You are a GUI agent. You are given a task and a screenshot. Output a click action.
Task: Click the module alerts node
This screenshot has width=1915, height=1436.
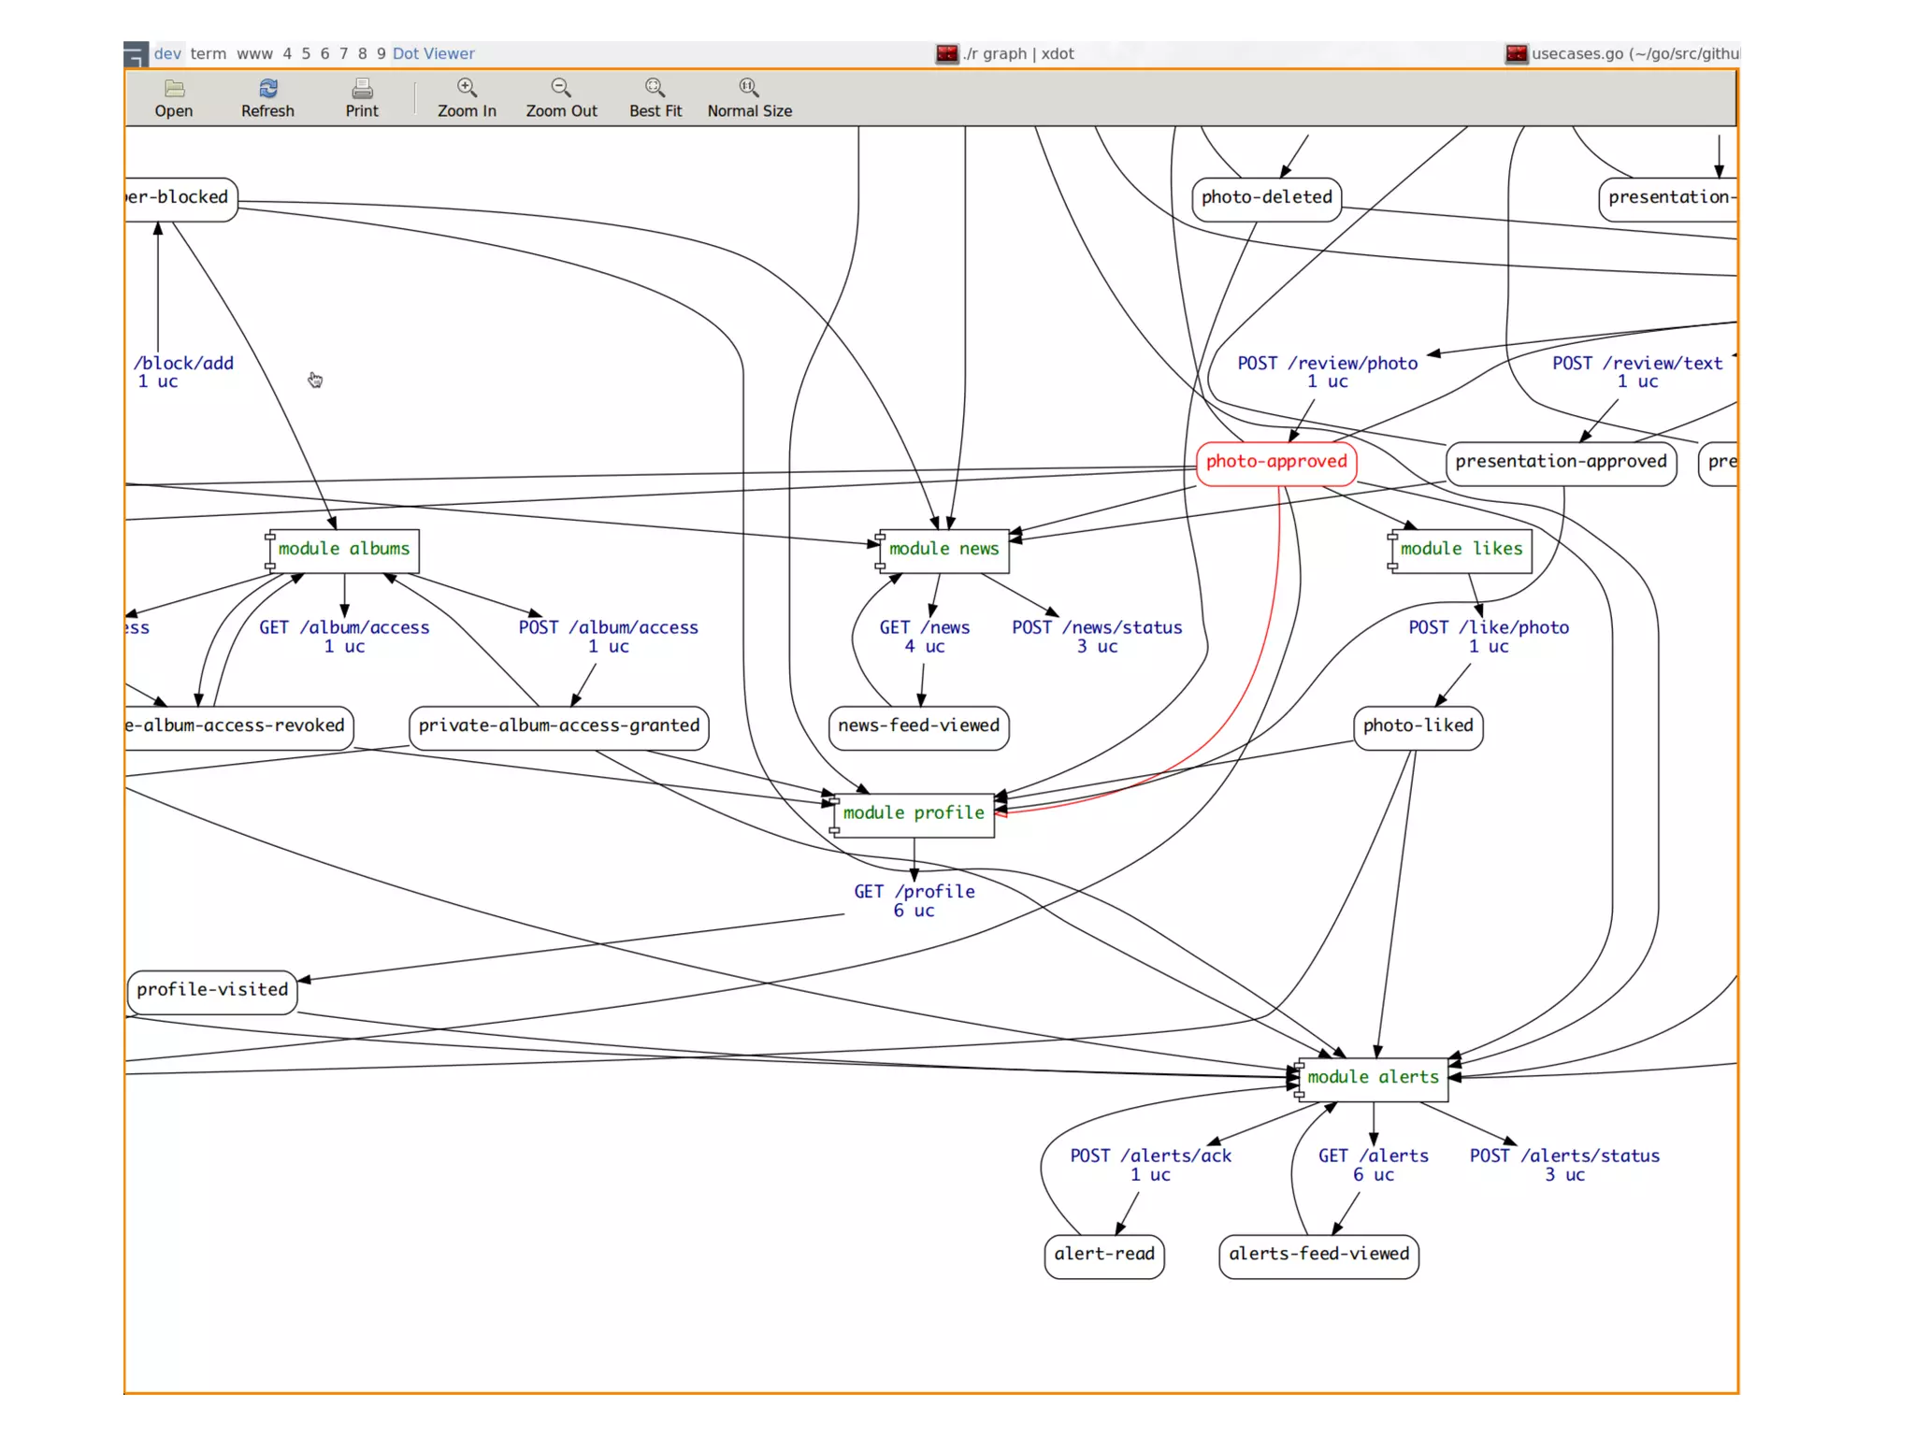[1373, 1078]
